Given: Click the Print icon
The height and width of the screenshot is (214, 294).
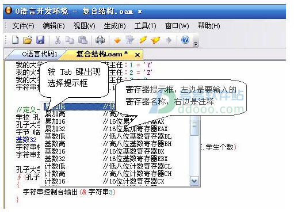Looking at the screenshot, I should (x=100, y=40).
